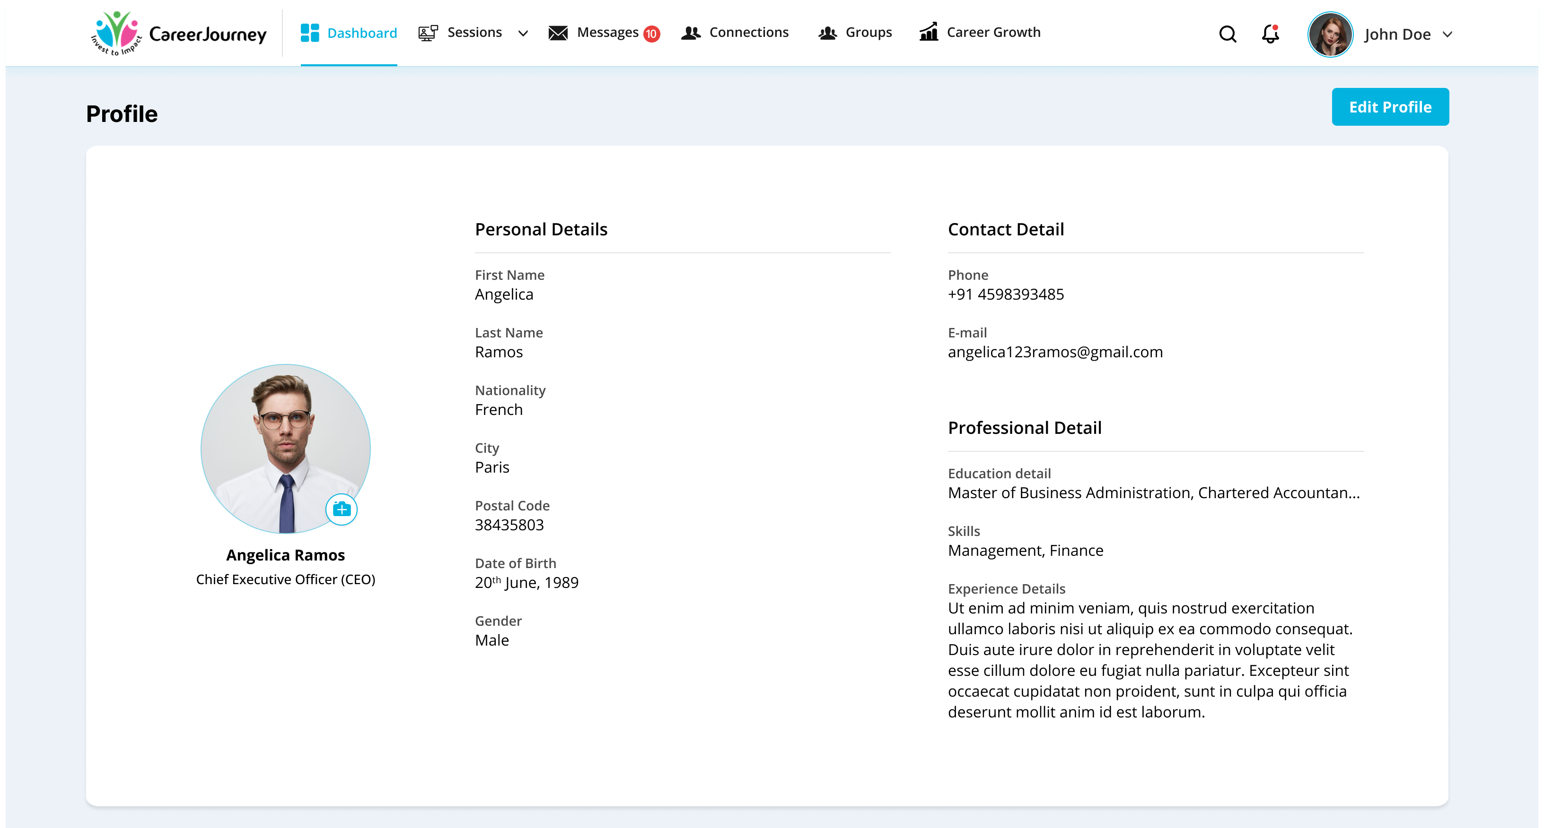1544x828 pixels.
Task: Click the Chief Executive Officer (CEO) title
Action: point(285,579)
